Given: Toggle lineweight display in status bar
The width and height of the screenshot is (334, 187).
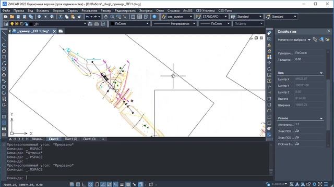Looking at the screenshot, I should pyautogui.click(x=122, y=184).
